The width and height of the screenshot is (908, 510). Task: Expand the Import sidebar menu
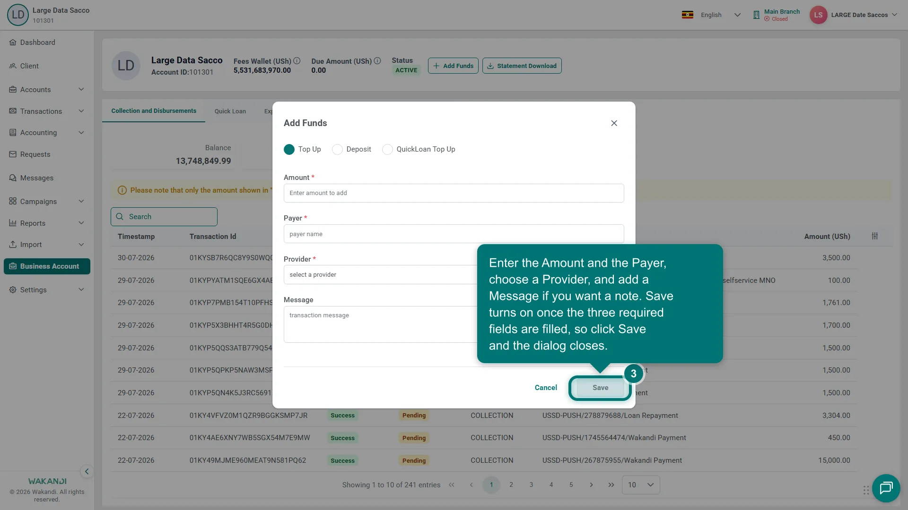[81, 245]
